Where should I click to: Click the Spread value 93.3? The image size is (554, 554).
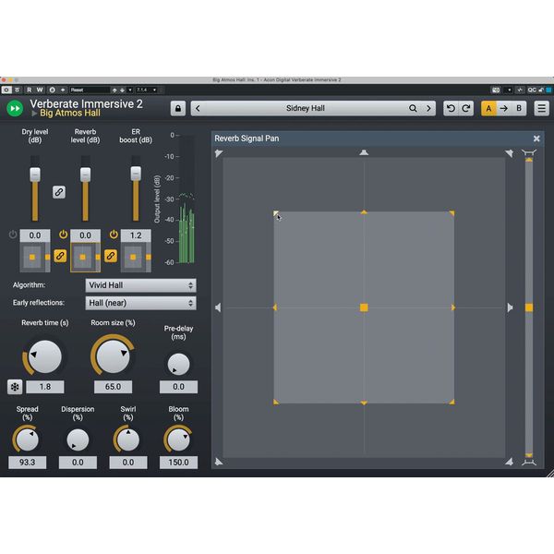point(27,463)
